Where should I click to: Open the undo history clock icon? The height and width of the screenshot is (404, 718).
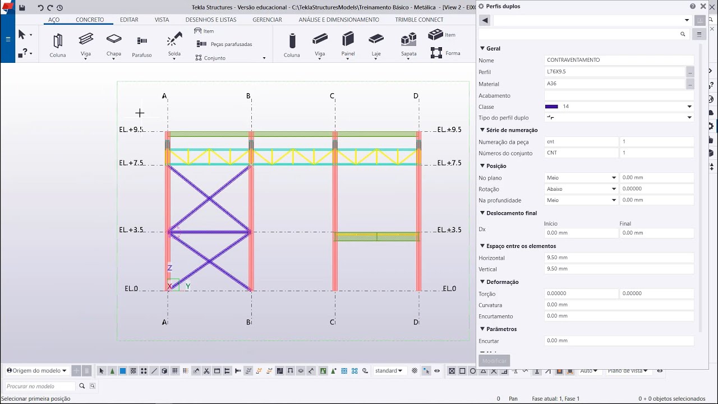59,8
